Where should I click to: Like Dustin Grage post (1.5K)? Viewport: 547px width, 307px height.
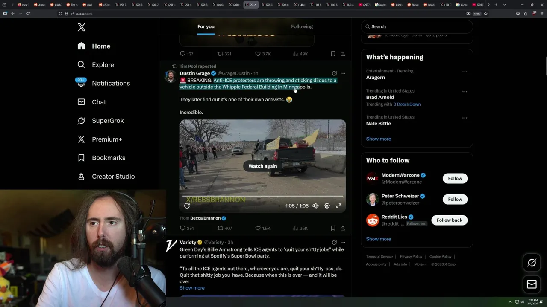tap(263, 228)
